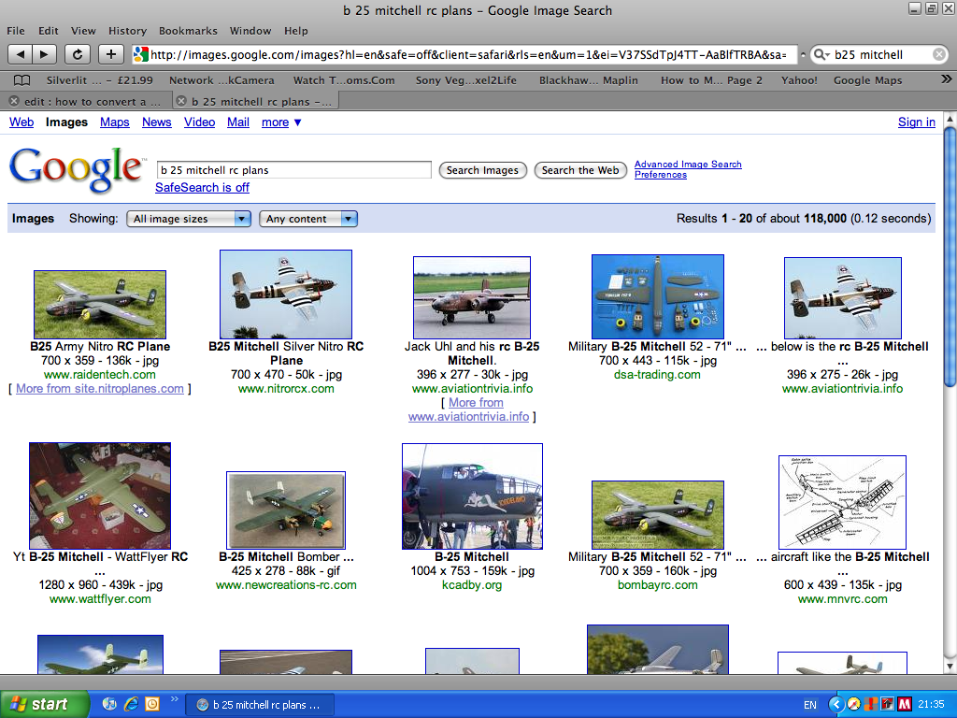Open the All image sizes dropdown

click(188, 218)
